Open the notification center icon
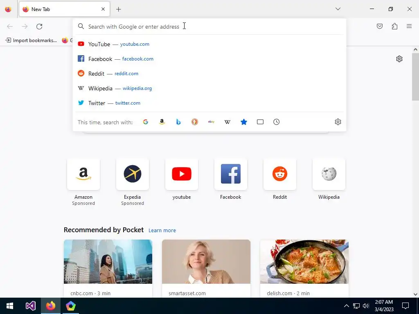The image size is (419, 314). (405, 306)
